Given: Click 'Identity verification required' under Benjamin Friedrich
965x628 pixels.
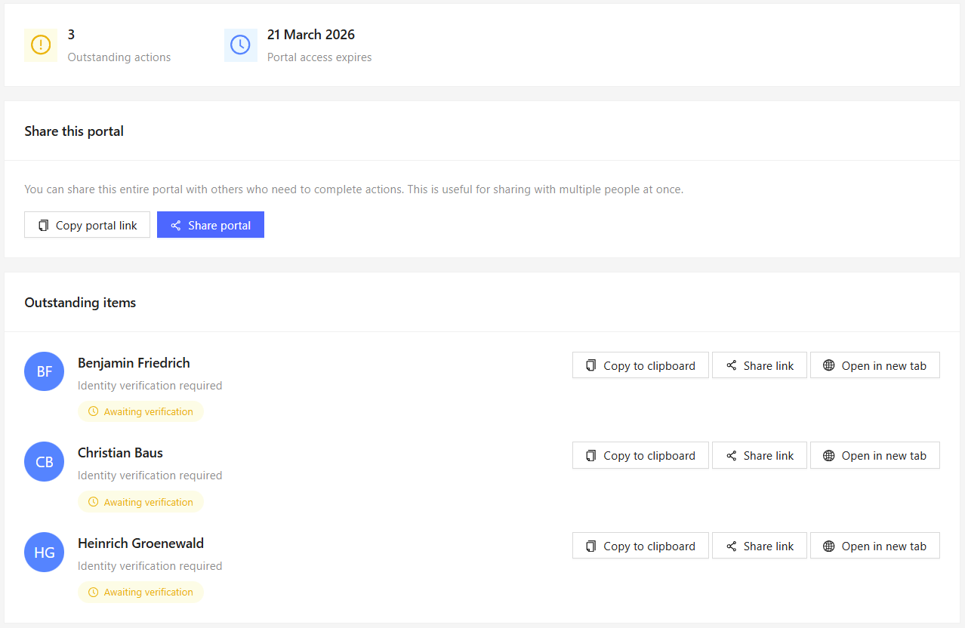Looking at the screenshot, I should coord(150,386).
